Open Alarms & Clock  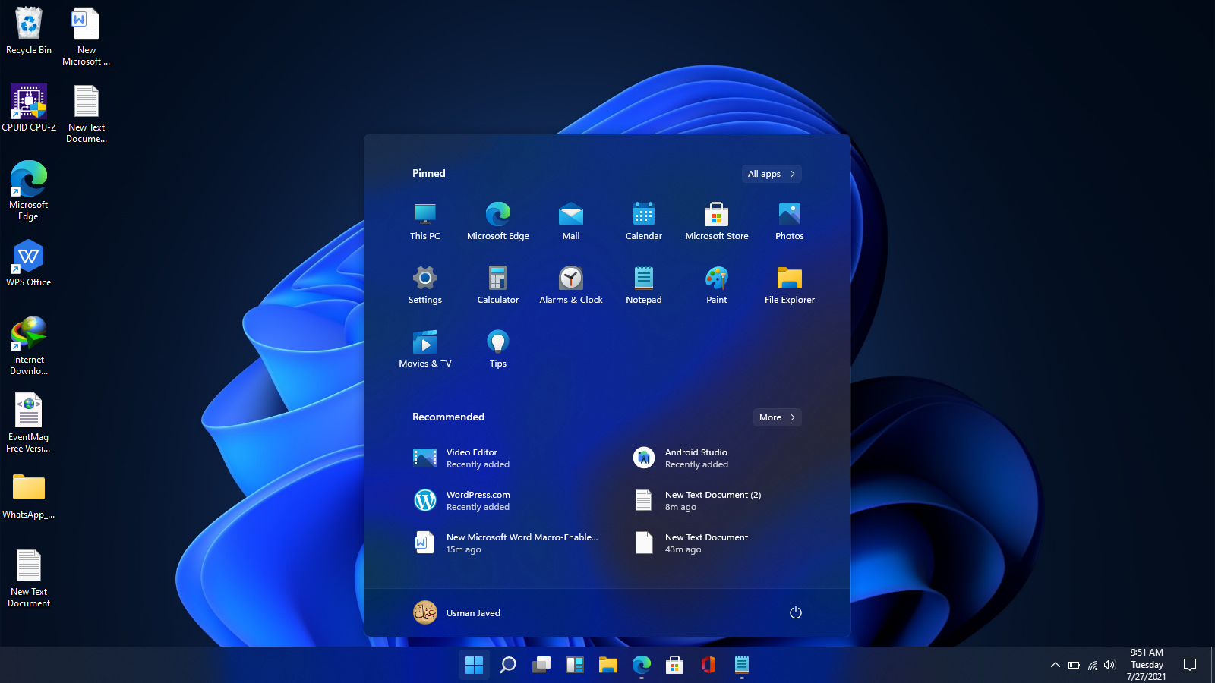pyautogui.click(x=571, y=285)
